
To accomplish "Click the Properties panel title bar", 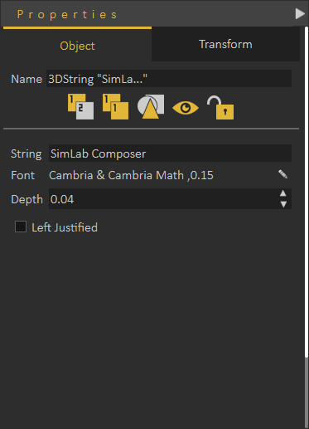I will click(147, 13).
